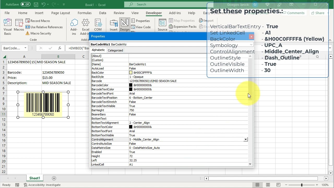
Task: Click the barcode image on the sheet
Action: tap(43, 104)
